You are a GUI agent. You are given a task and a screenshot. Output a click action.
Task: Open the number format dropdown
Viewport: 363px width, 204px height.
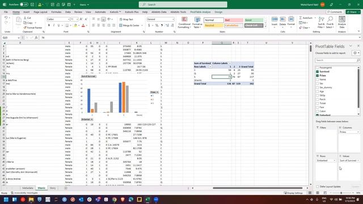tap(173, 19)
